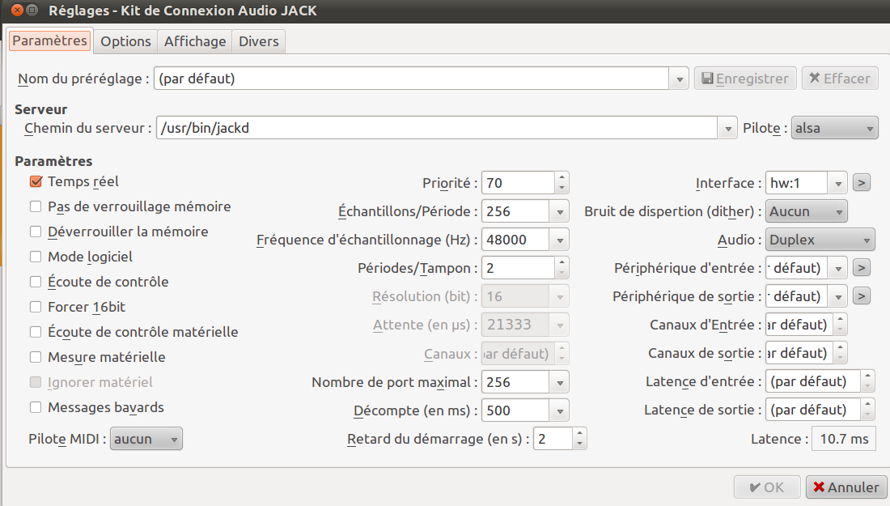Confirm settings with the OK button
The image size is (890, 506).
tap(767, 487)
